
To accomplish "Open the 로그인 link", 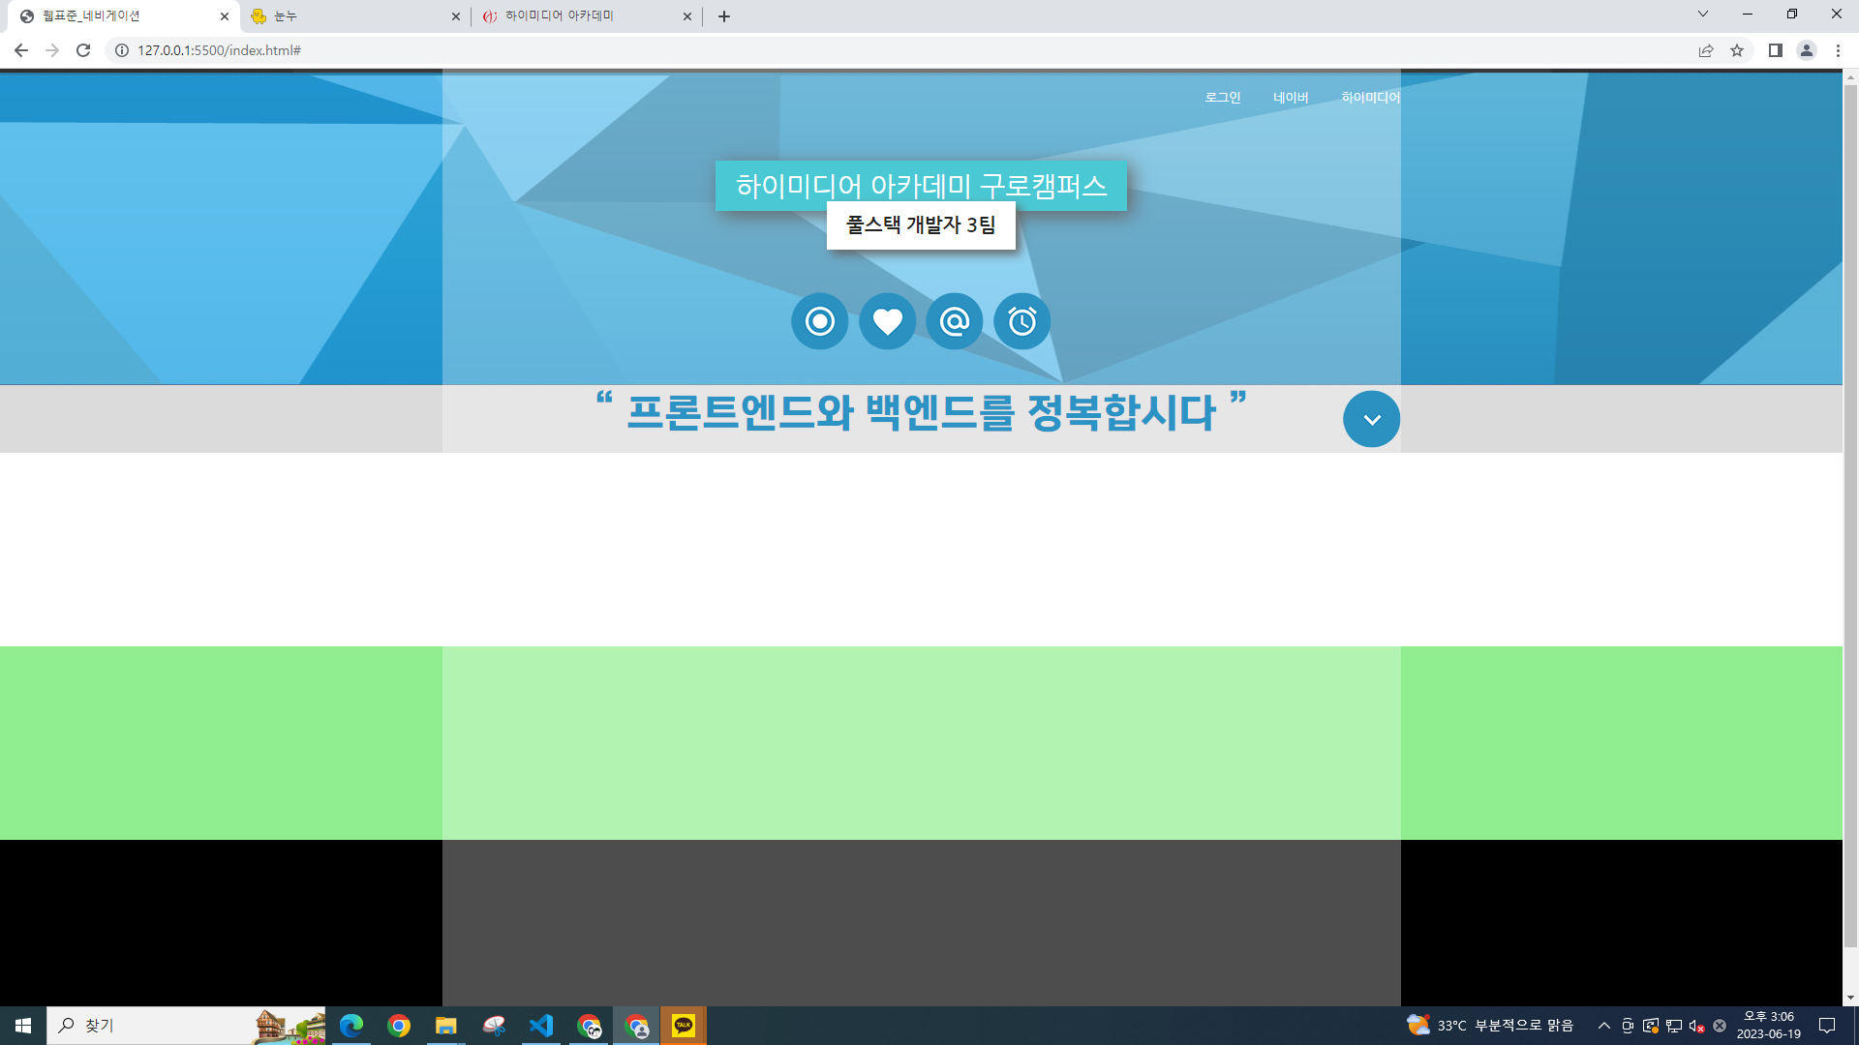I will point(1222,98).
